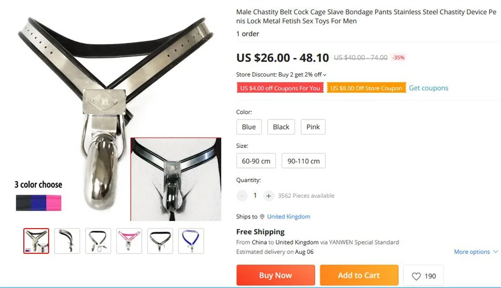
Task: Select the first product thumbnail with red border
Action: tap(36, 241)
